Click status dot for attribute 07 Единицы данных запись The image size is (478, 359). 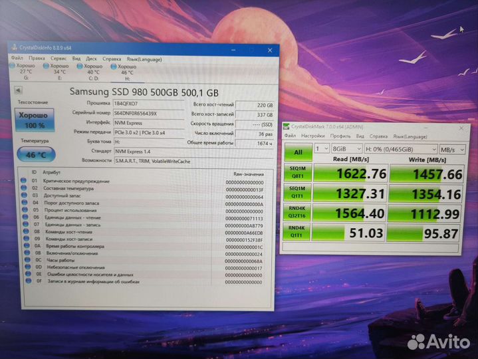pyautogui.click(x=26, y=225)
